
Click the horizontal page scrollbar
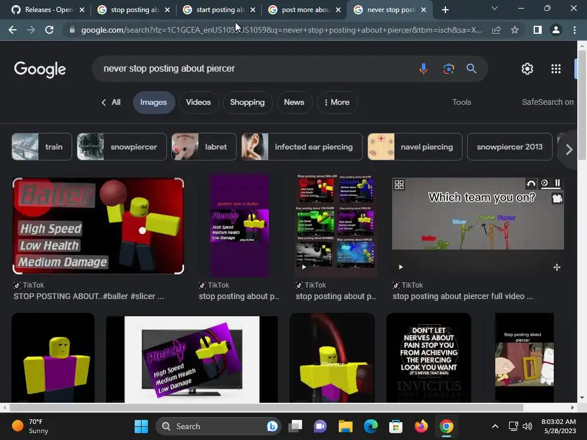point(266,407)
